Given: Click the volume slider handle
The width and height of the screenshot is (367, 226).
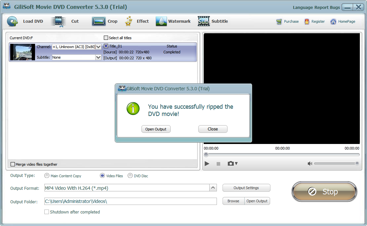Looking at the screenshot, I should (357, 163).
